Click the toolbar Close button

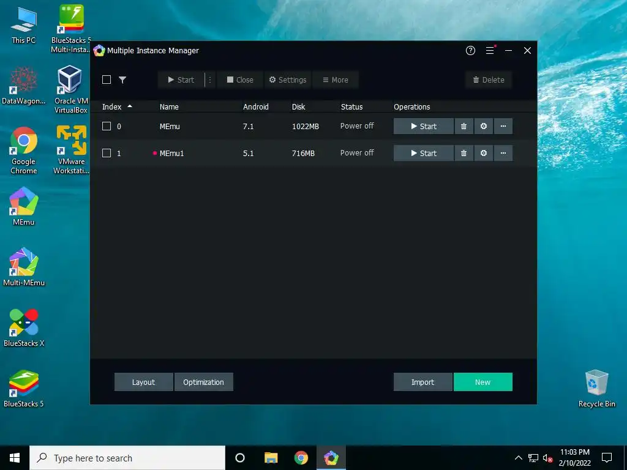(x=240, y=80)
